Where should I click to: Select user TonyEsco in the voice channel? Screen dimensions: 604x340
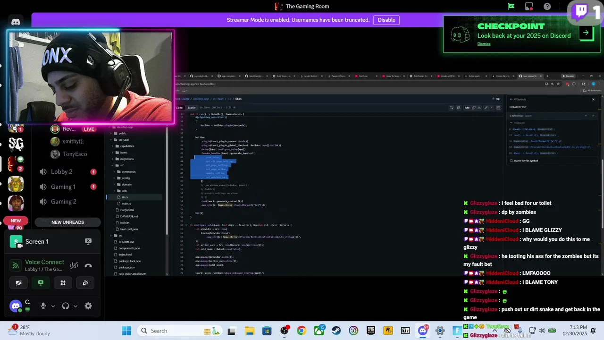(x=75, y=154)
